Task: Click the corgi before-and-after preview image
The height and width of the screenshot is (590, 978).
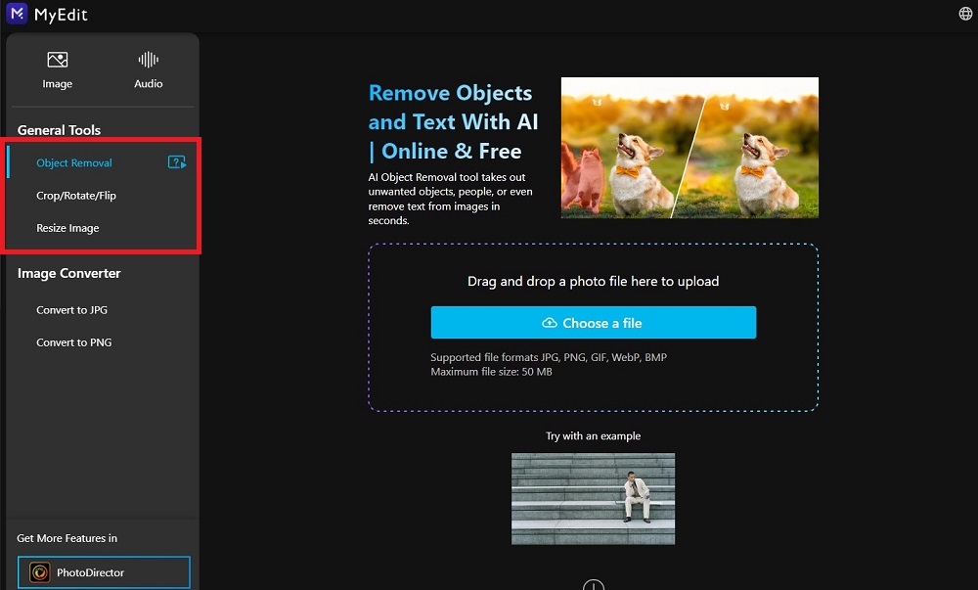Action: click(689, 147)
